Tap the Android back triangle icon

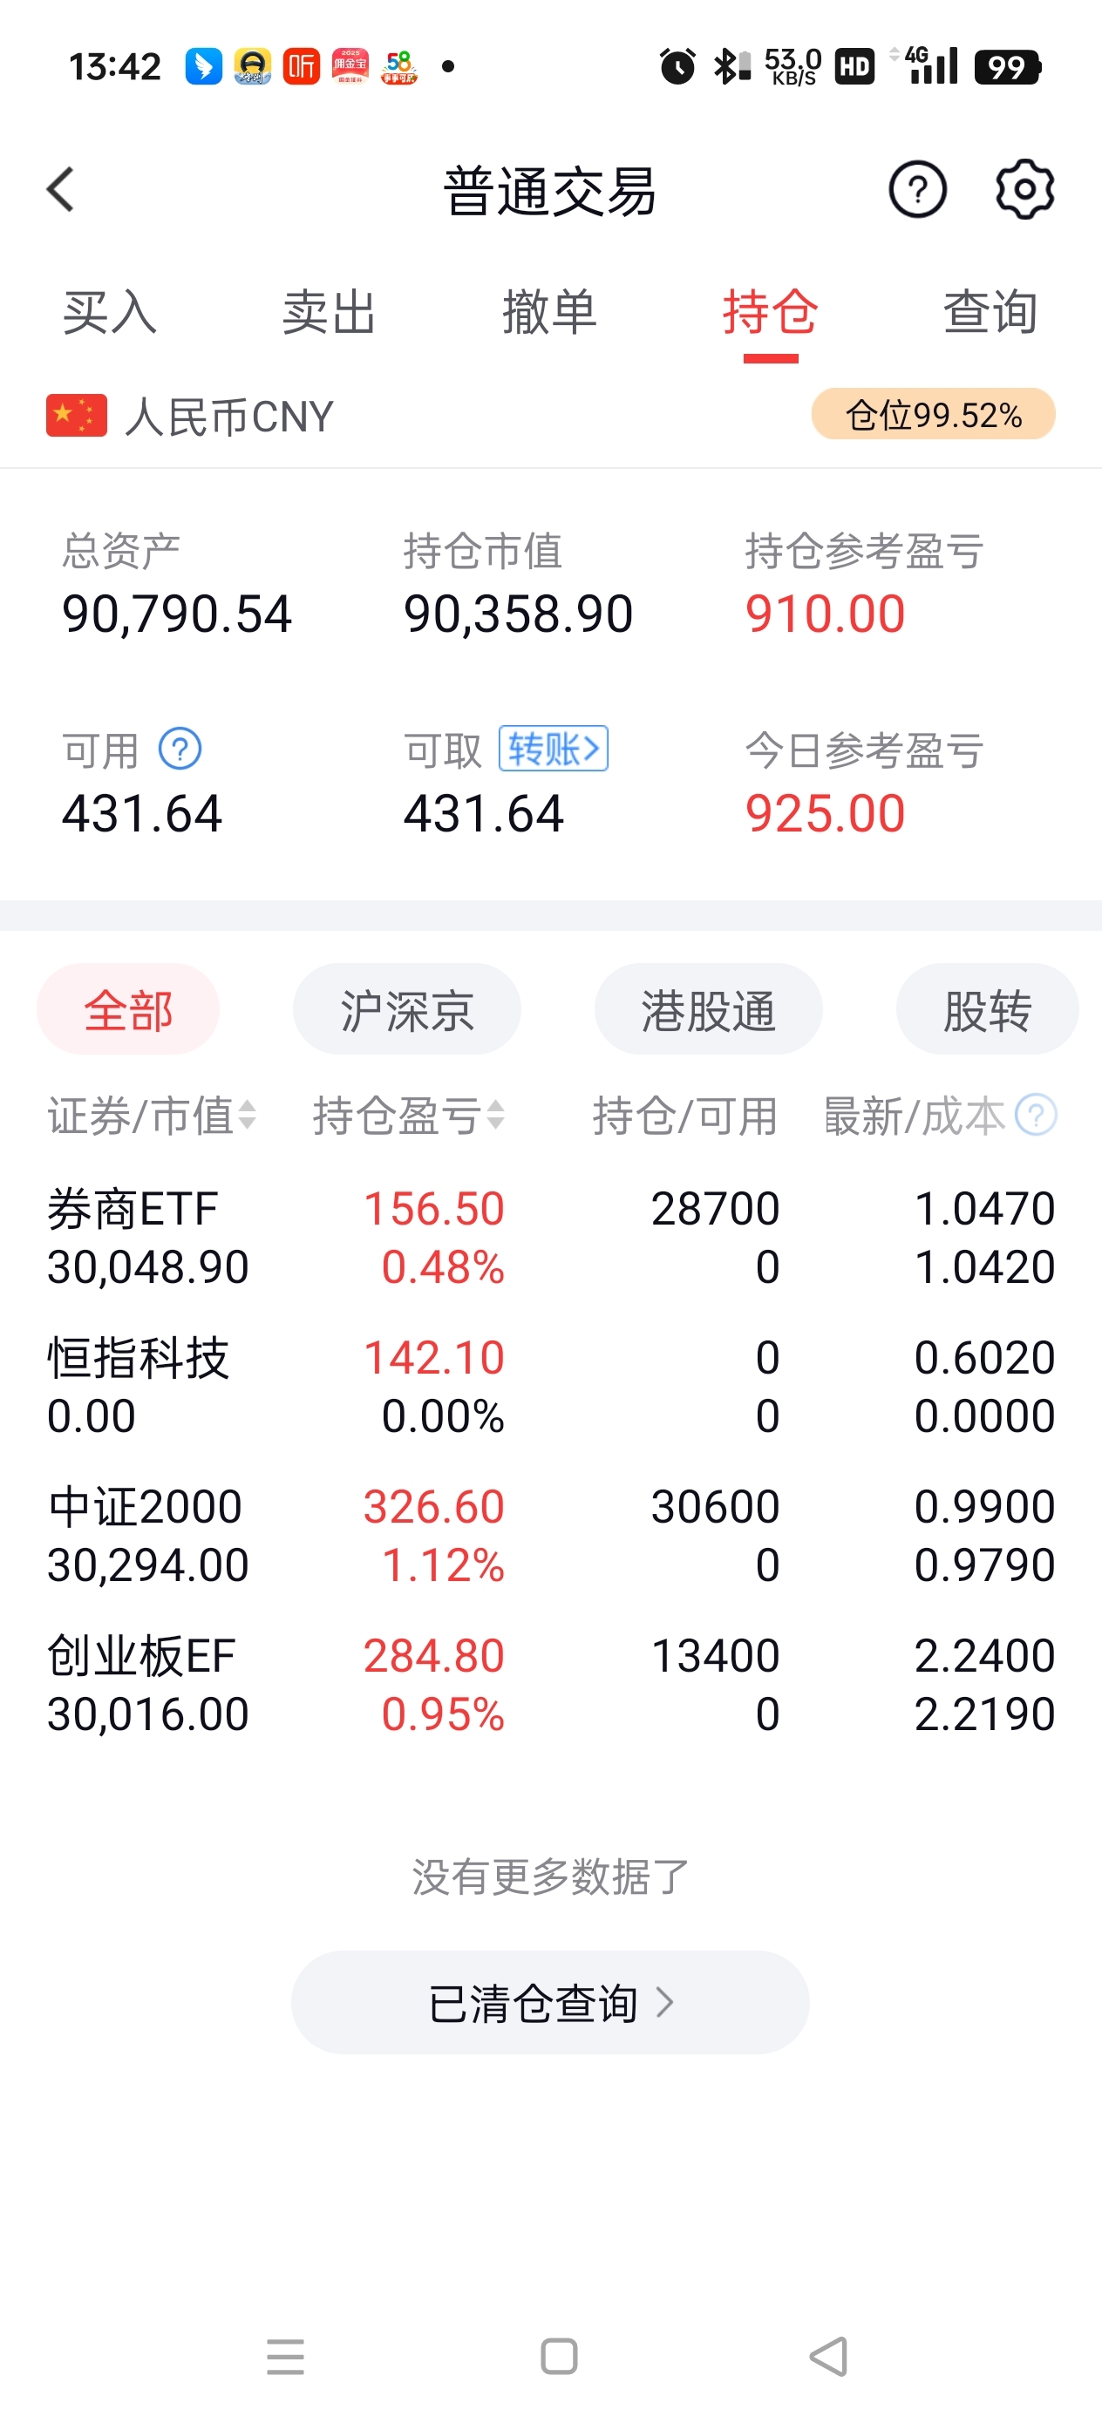[x=829, y=2356]
